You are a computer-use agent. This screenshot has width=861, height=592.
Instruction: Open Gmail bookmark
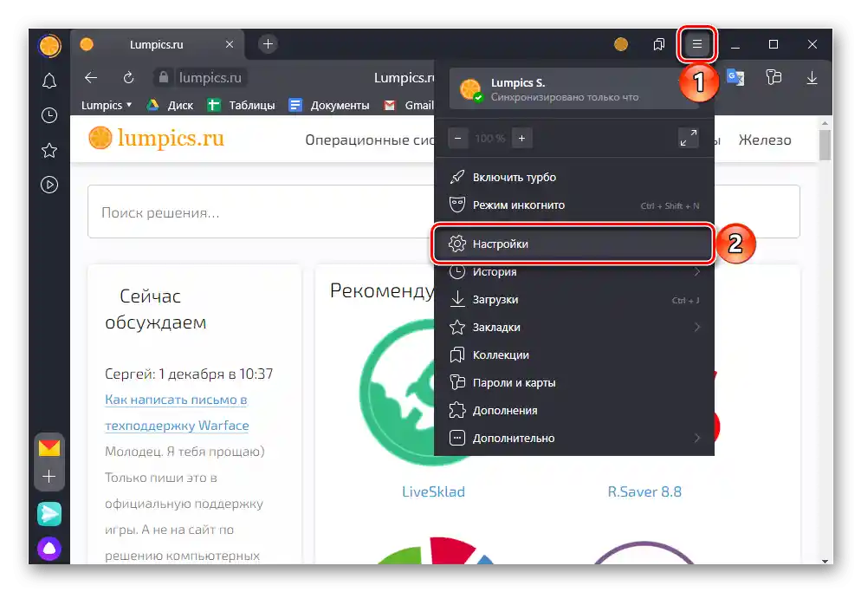click(x=409, y=105)
